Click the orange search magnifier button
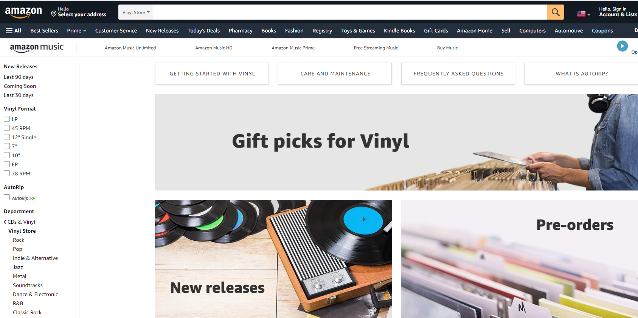 [x=556, y=12]
